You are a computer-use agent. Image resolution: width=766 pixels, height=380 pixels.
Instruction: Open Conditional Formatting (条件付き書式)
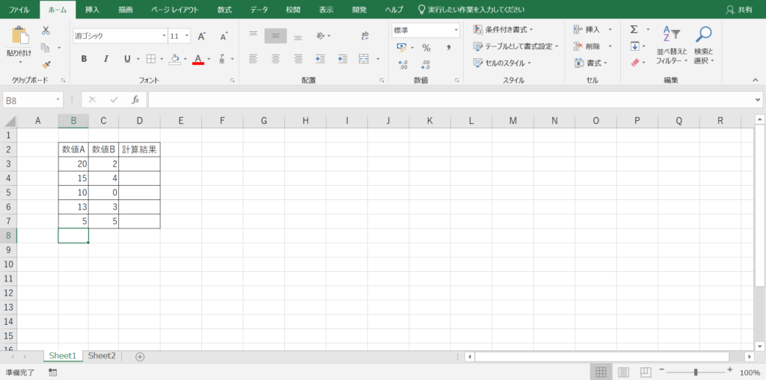503,30
